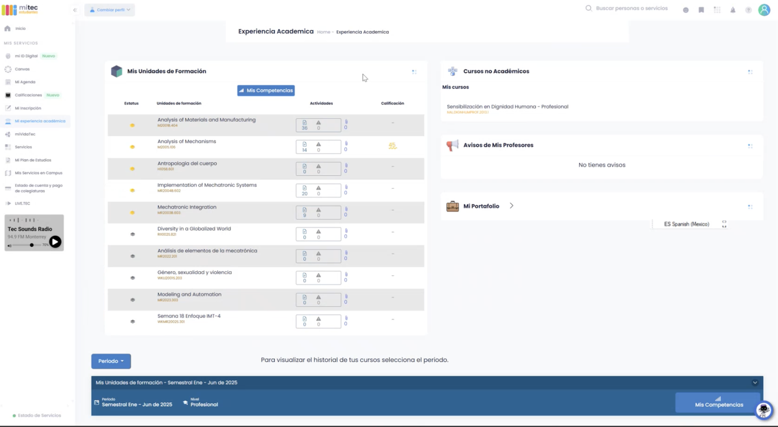Click attachment clip icon for Diversity in a Globalized World
Viewport: 778px width, 427px height.
(346, 231)
